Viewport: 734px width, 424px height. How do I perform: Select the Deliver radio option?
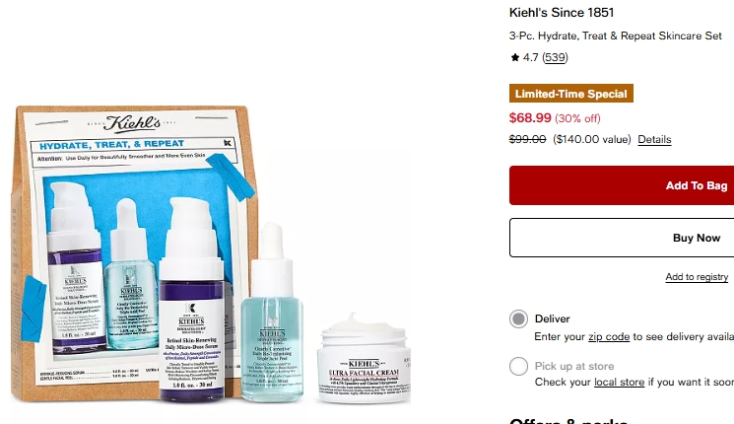[x=518, y=319]
